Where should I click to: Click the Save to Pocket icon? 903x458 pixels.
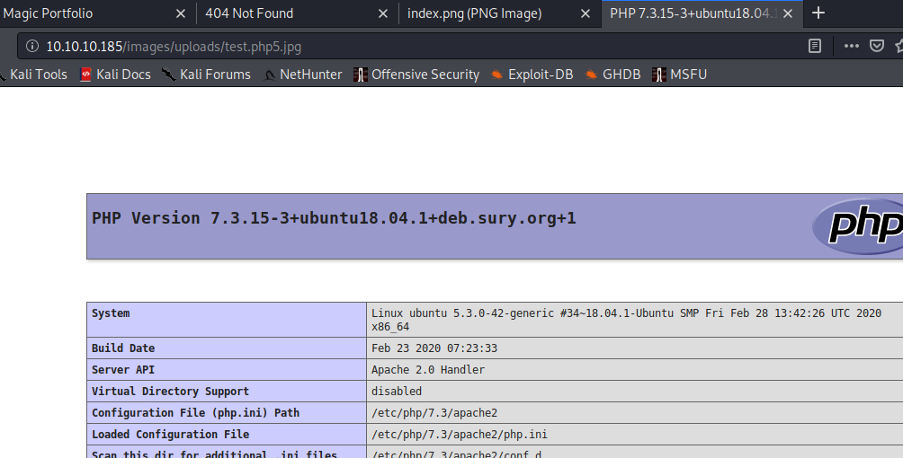(x=876, y=46)
